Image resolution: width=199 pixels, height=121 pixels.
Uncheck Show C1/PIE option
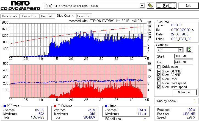click(159, 71)
